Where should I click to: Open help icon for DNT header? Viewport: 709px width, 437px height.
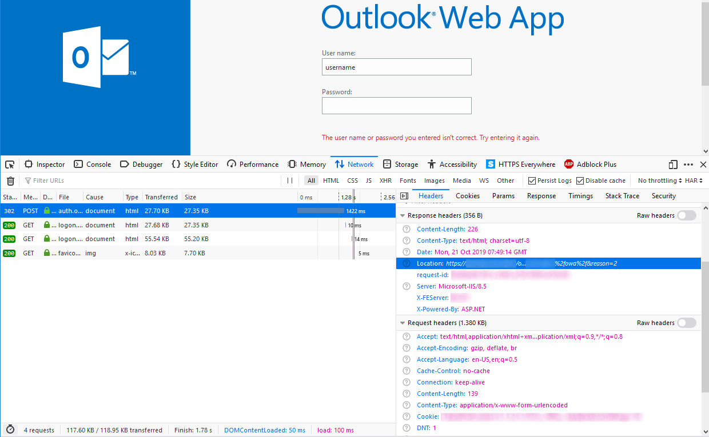coord(407,428)
